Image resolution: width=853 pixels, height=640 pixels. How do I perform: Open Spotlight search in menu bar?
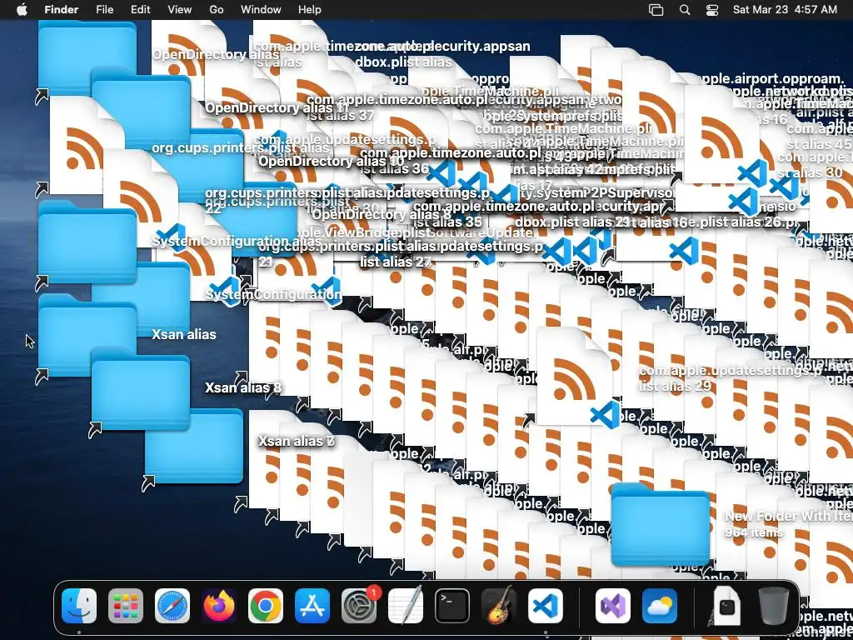click(685, 10)
